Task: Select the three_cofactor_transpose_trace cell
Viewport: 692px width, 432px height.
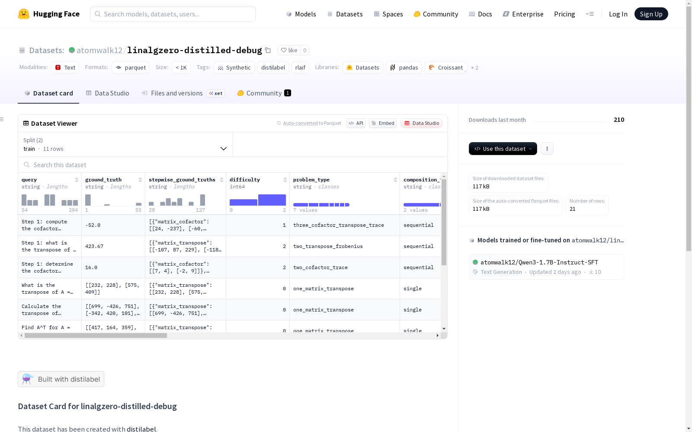Action: click(x=344, y=225)
